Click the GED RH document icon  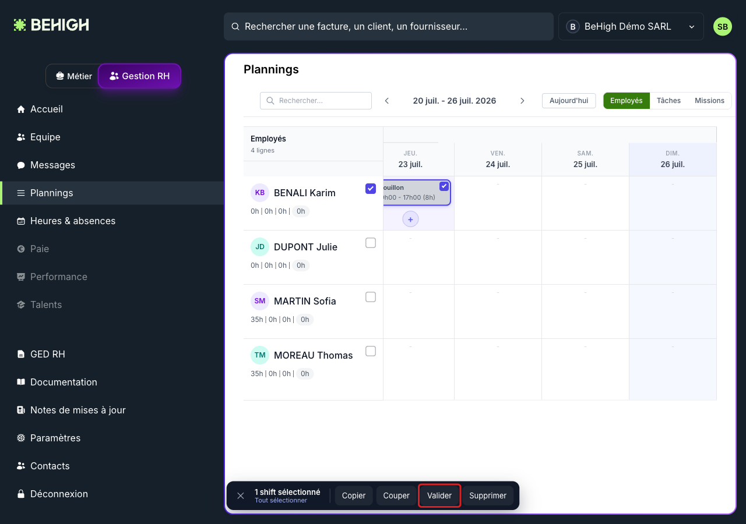pos(21,355)
